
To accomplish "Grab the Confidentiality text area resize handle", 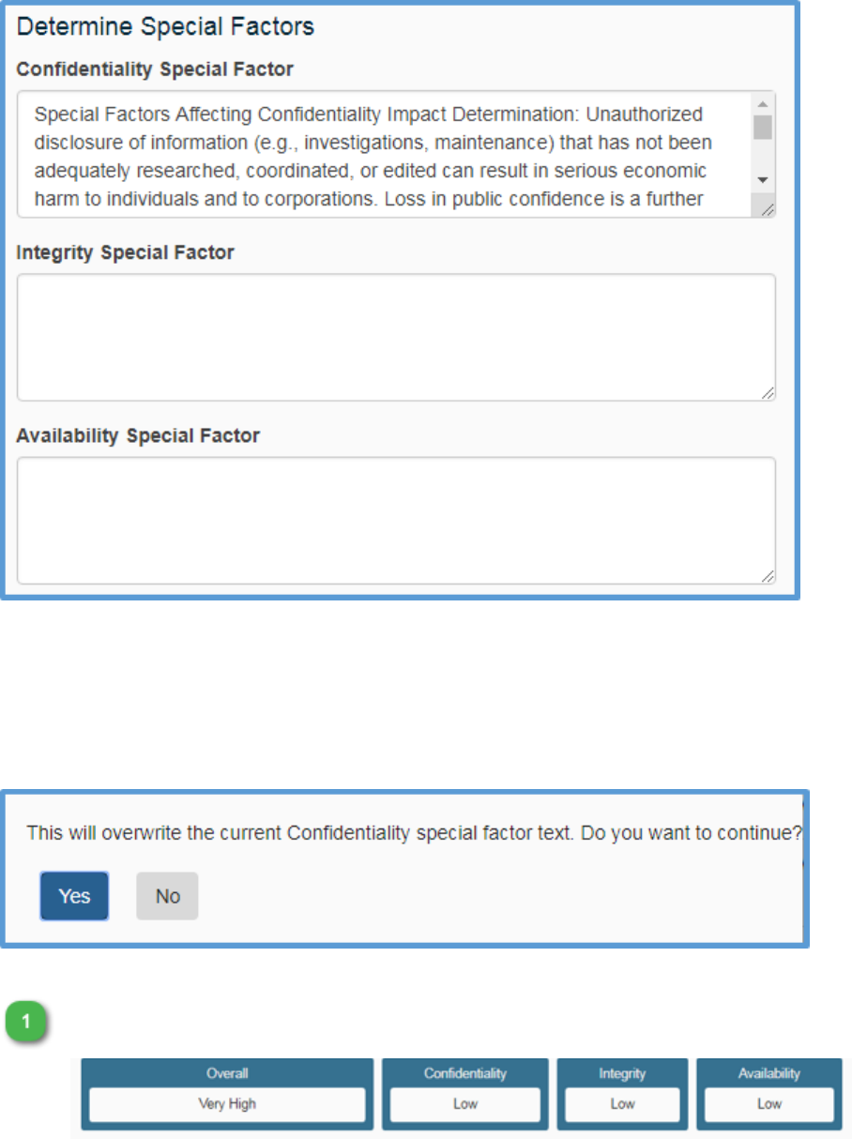I will [768, 210].
